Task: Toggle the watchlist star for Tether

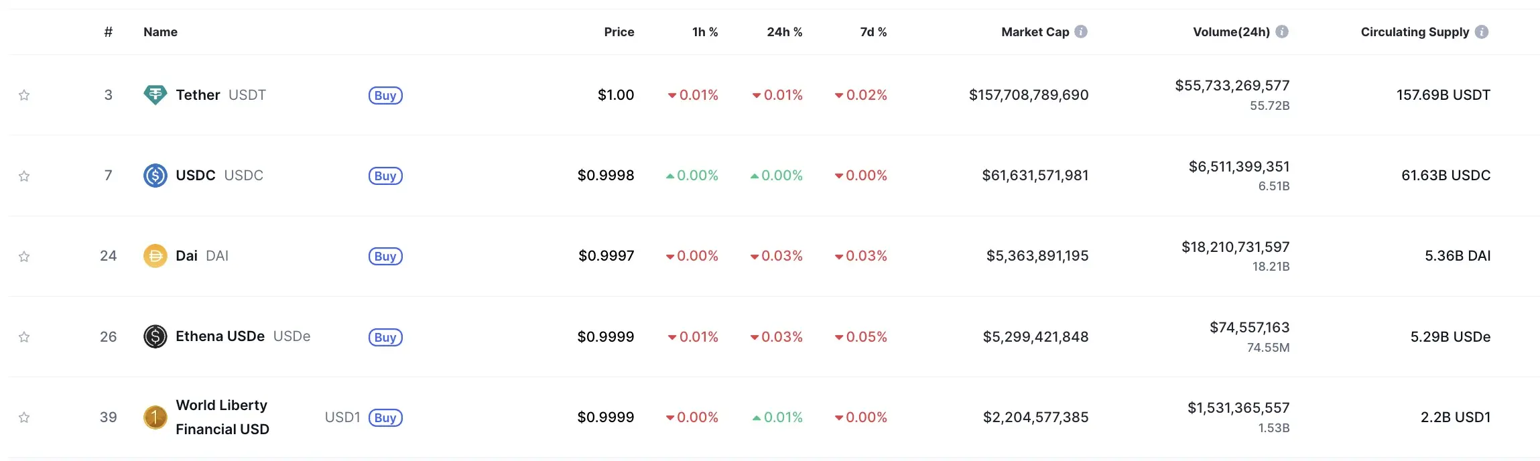Action: (x=24, y=95)
